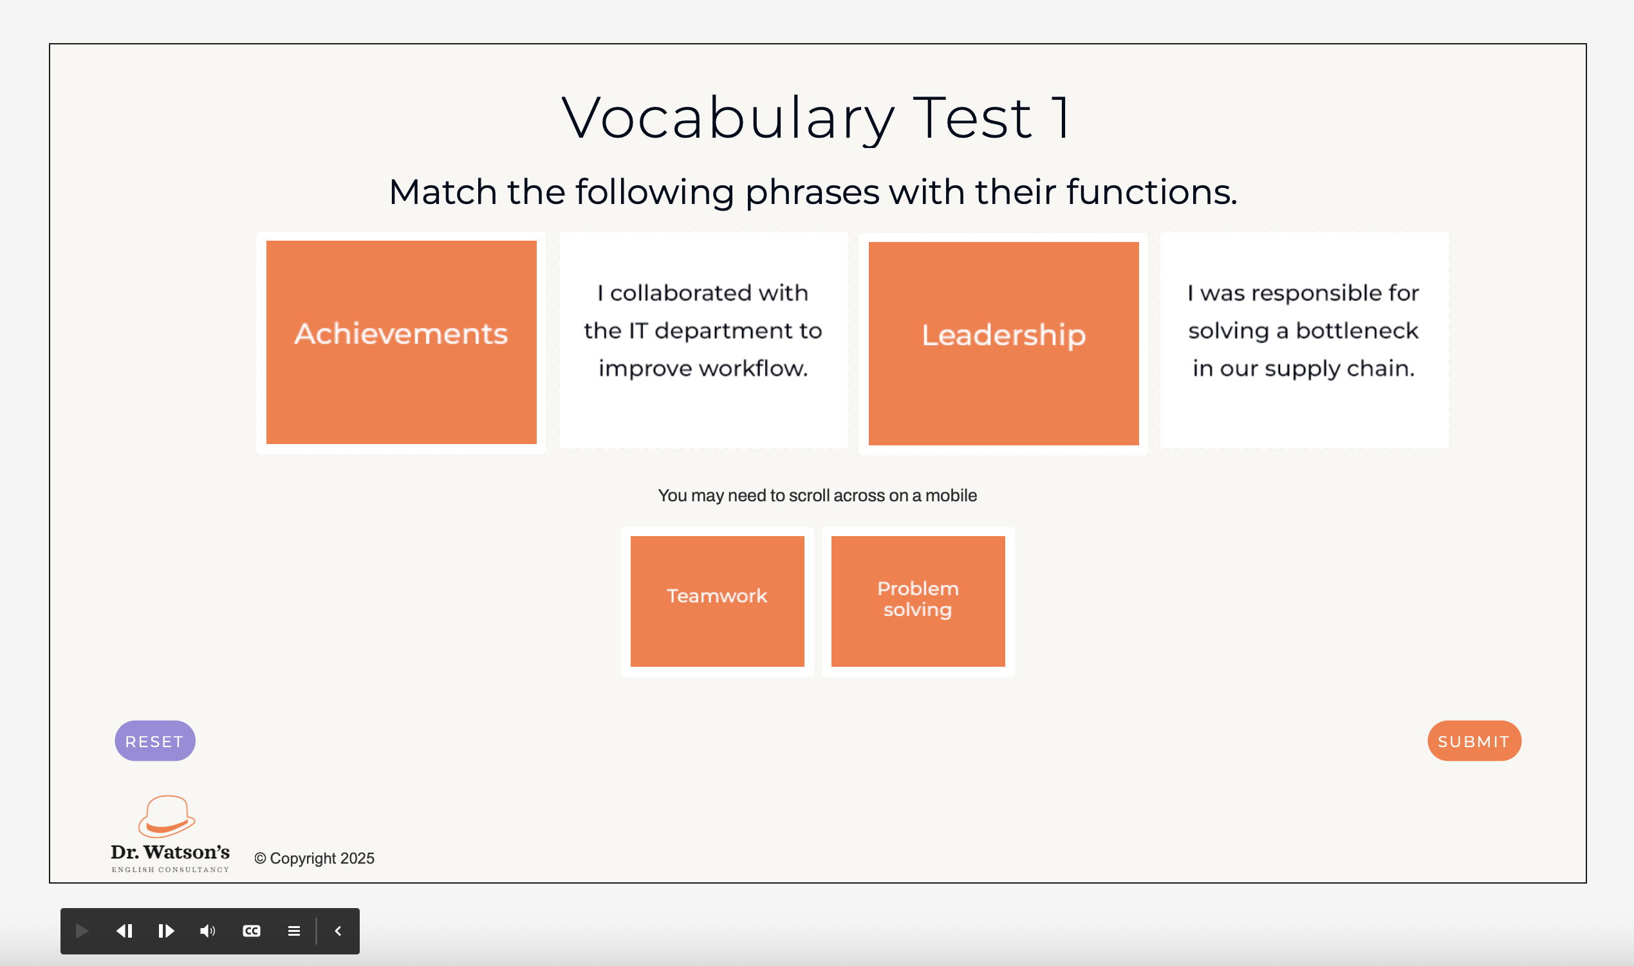Viewport: 1634px width, 966px height.
Task: Submit answers with the SUBMIT button
Action: click(1474, 741)
